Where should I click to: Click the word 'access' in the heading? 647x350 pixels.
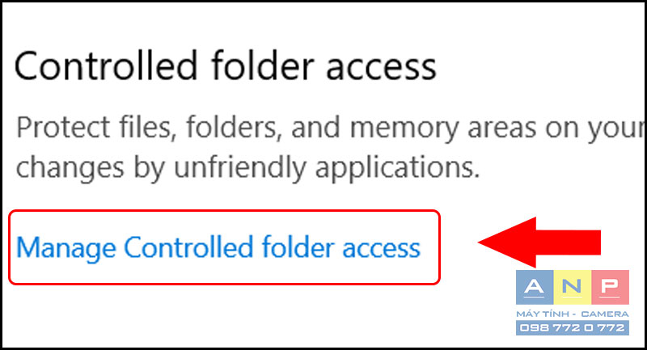381,69
